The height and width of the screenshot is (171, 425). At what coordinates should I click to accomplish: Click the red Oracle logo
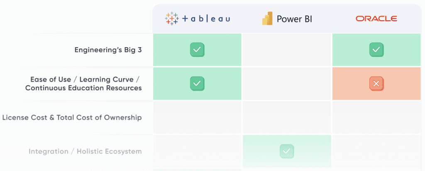click(x=376, y=19)
